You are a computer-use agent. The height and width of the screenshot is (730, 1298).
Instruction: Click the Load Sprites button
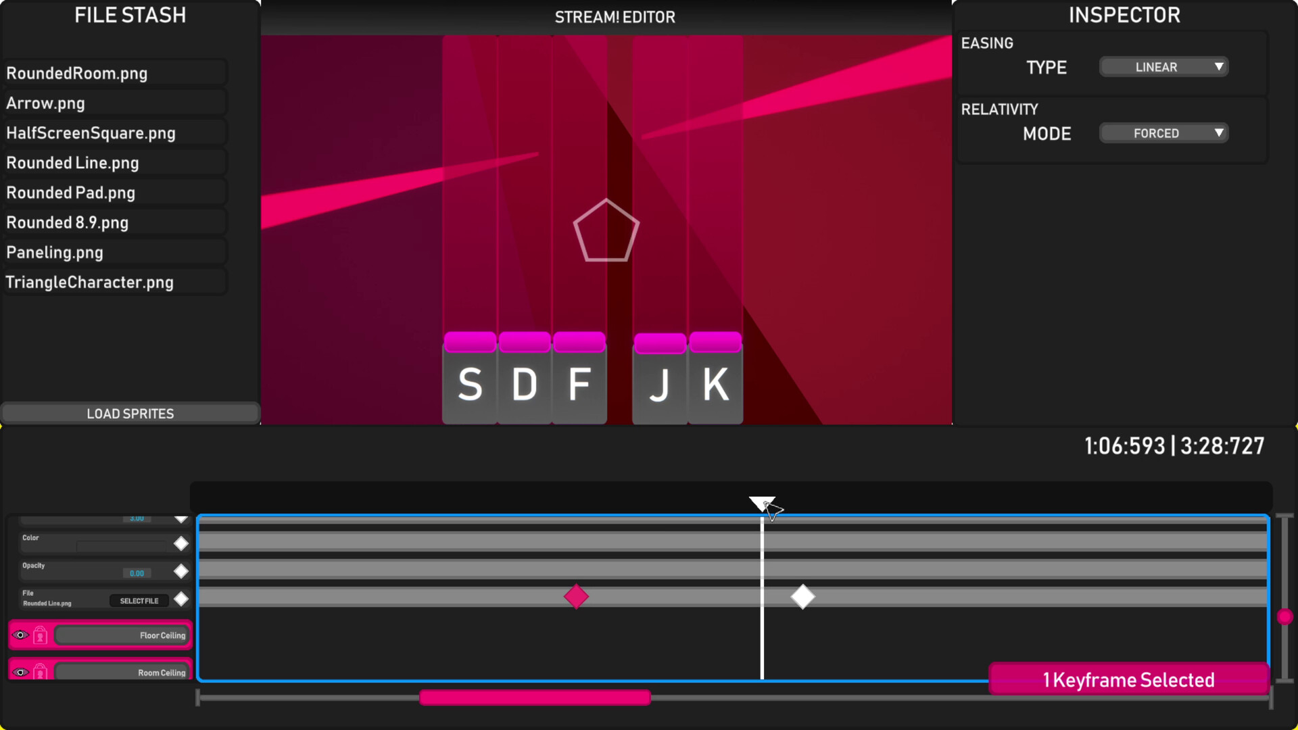[130, 414]
